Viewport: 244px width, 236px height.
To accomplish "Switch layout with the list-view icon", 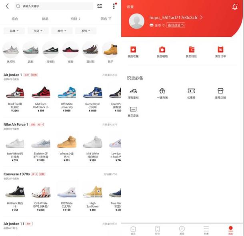I will [100, 6].
